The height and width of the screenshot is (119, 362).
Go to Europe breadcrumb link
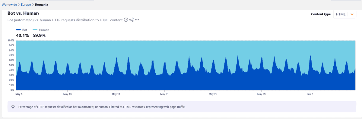(26, 5)
